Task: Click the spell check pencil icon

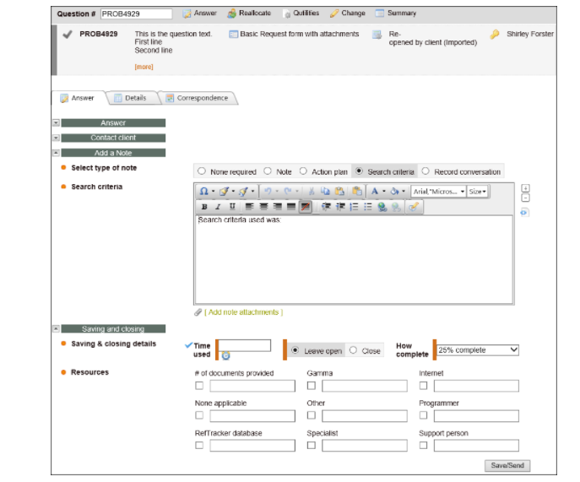Action: (x=414, y=207)
